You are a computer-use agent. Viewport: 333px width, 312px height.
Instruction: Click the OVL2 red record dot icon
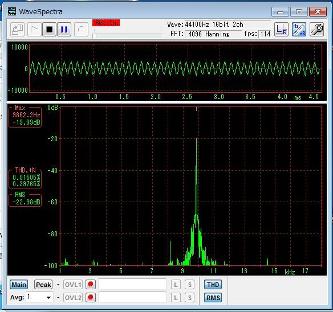91,297
